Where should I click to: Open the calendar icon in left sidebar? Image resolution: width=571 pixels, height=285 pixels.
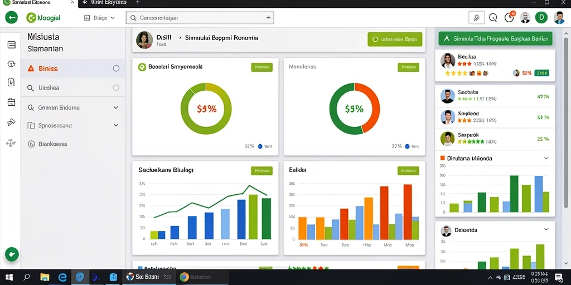tap(11, 102)
